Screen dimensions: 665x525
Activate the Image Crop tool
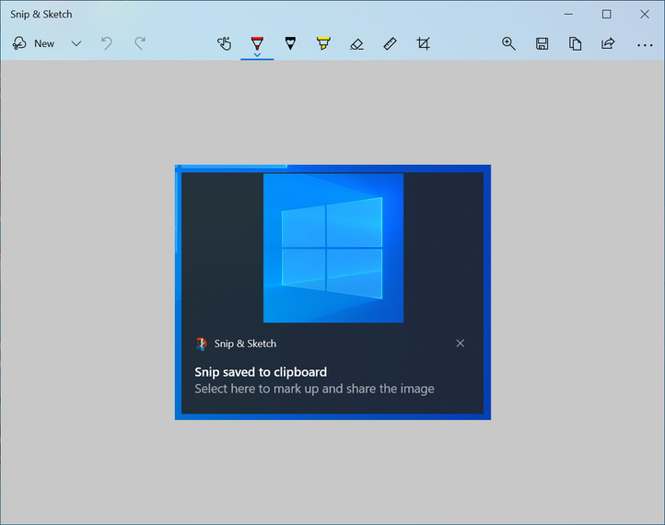pos(423,43)
